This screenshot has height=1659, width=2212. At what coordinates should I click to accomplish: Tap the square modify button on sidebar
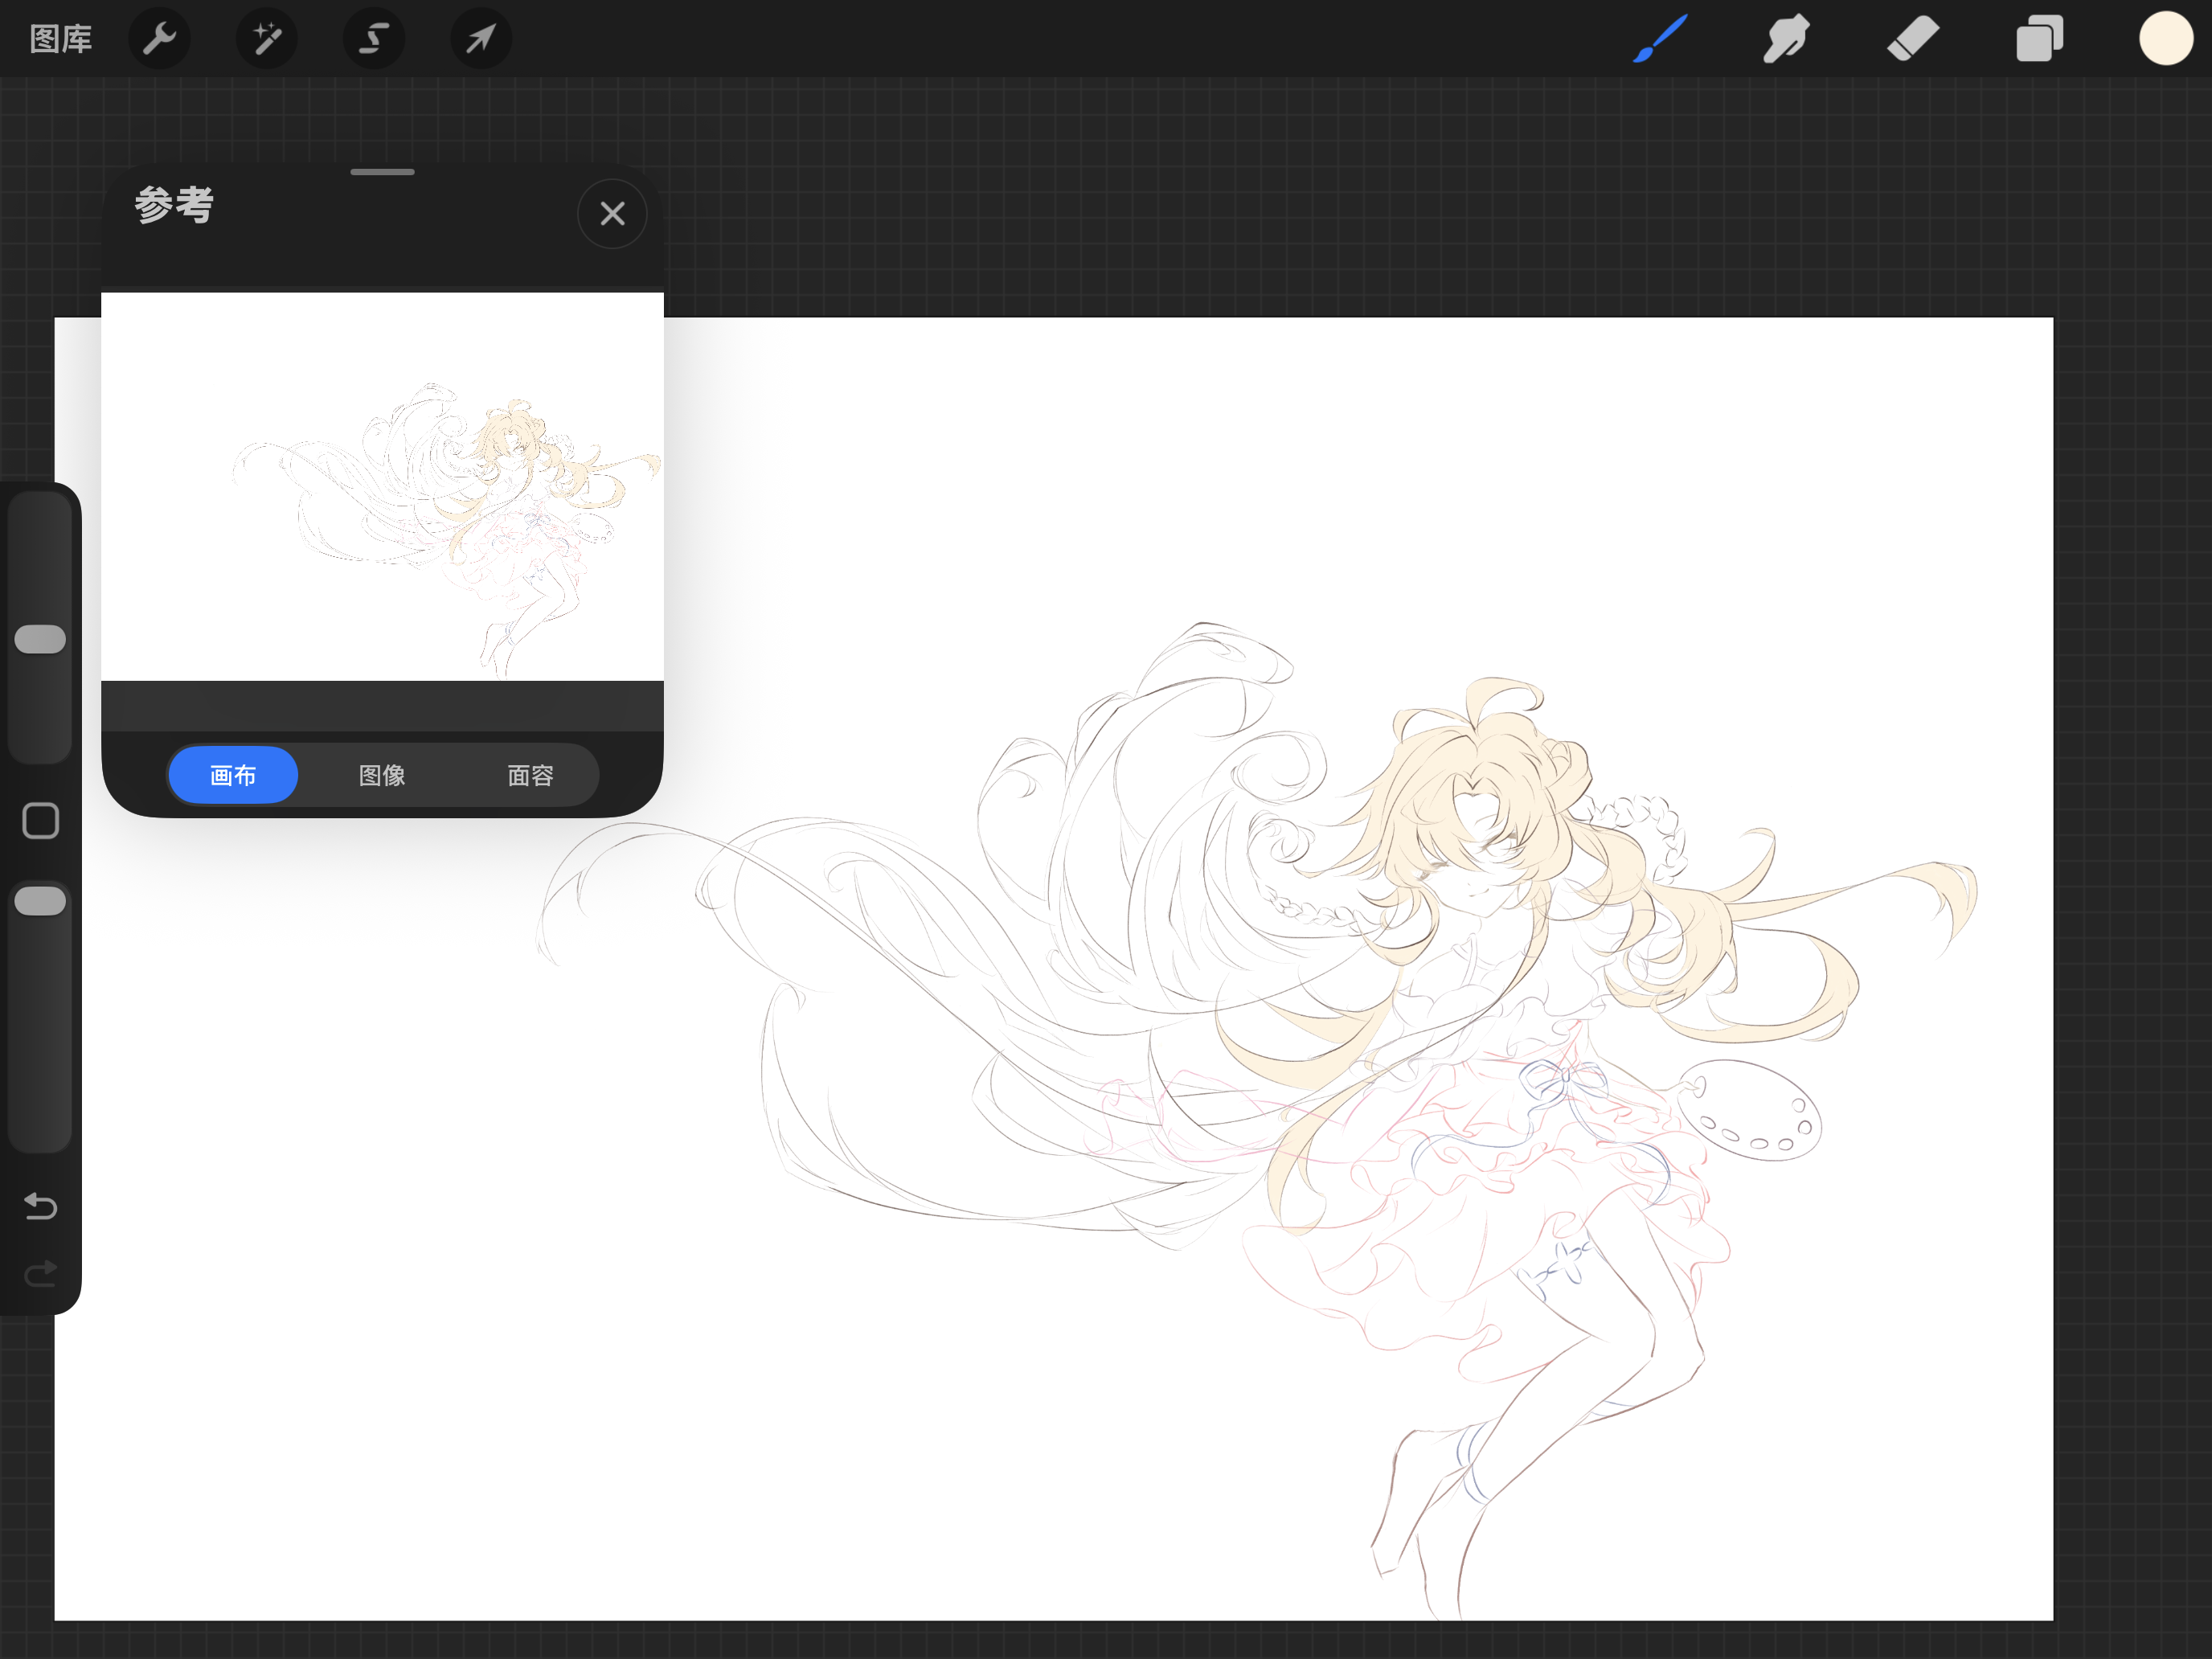click(x=40, y=821)
